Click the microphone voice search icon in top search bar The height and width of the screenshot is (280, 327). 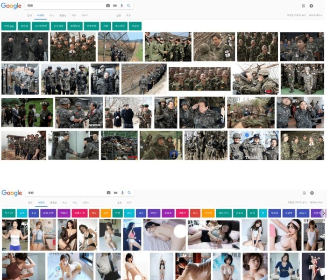pyautogui.click(x=122, y=6)
